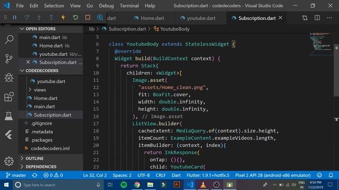This screenshot has height=190, width=339.
Task: Trigger Flutter hot reload lightning icon
Action: pyautogui.click(x=63, y=17)
